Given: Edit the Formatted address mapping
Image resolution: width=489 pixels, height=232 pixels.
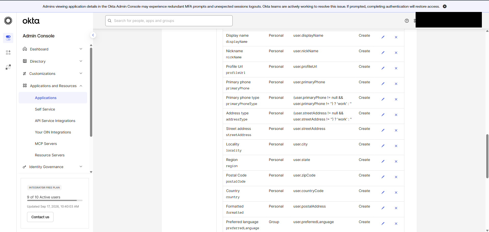Looking at the screenshot, I should [x=383, y=208].
